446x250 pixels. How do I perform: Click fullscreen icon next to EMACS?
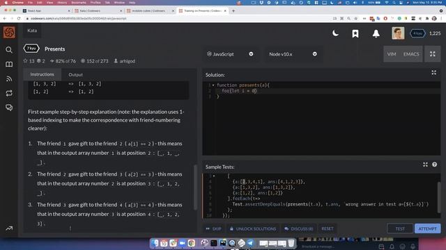433,54
